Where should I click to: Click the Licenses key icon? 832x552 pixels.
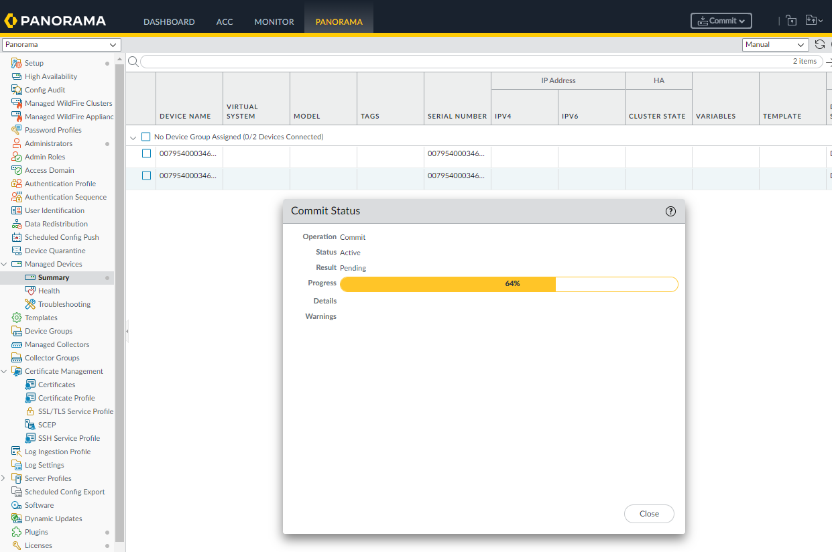coord(17,545)
